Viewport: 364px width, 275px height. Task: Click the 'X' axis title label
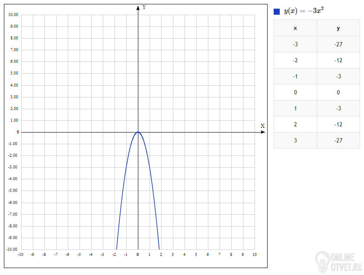point(262,126)
